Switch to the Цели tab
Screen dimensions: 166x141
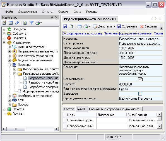(x=81, y=109)
